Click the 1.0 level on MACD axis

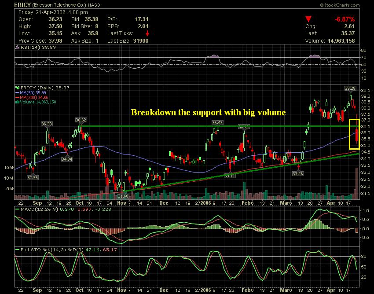(366, 211)
